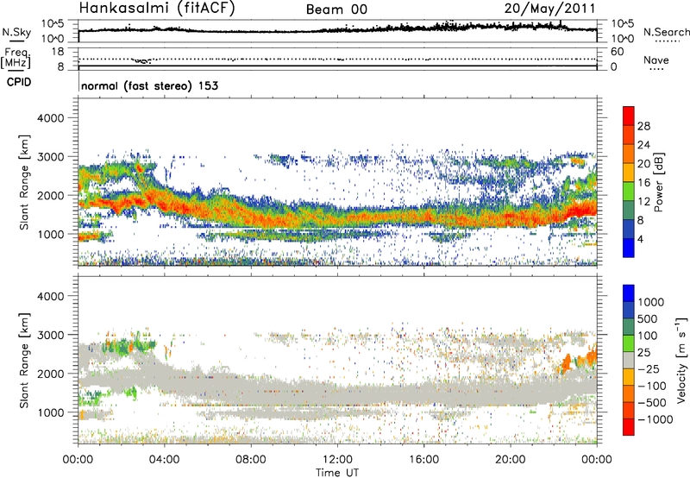
Task: Select 'normal (fast stereo) 153' text
Action: coord(149,85)
